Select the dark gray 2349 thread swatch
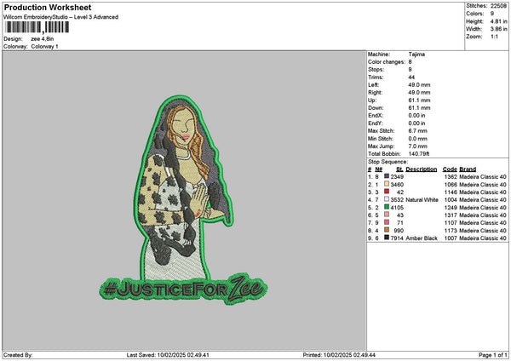The width and height of the screenshot is (511, 361). pyautogui.click(x=388, y=176)
